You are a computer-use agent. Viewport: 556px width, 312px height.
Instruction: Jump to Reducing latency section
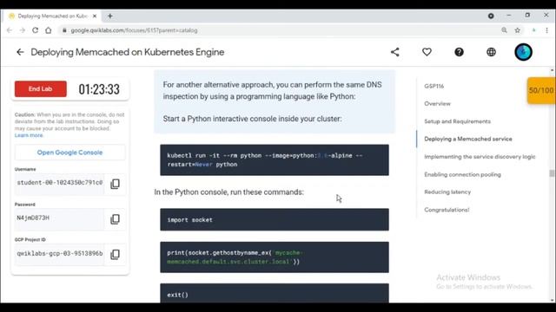click(x=447, y=192)
